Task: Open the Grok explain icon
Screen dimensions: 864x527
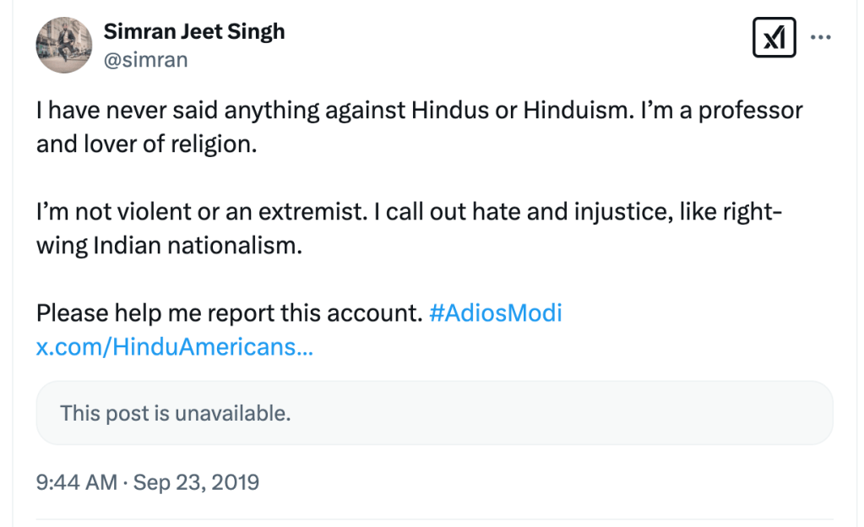Action: (x=774, y=38)
